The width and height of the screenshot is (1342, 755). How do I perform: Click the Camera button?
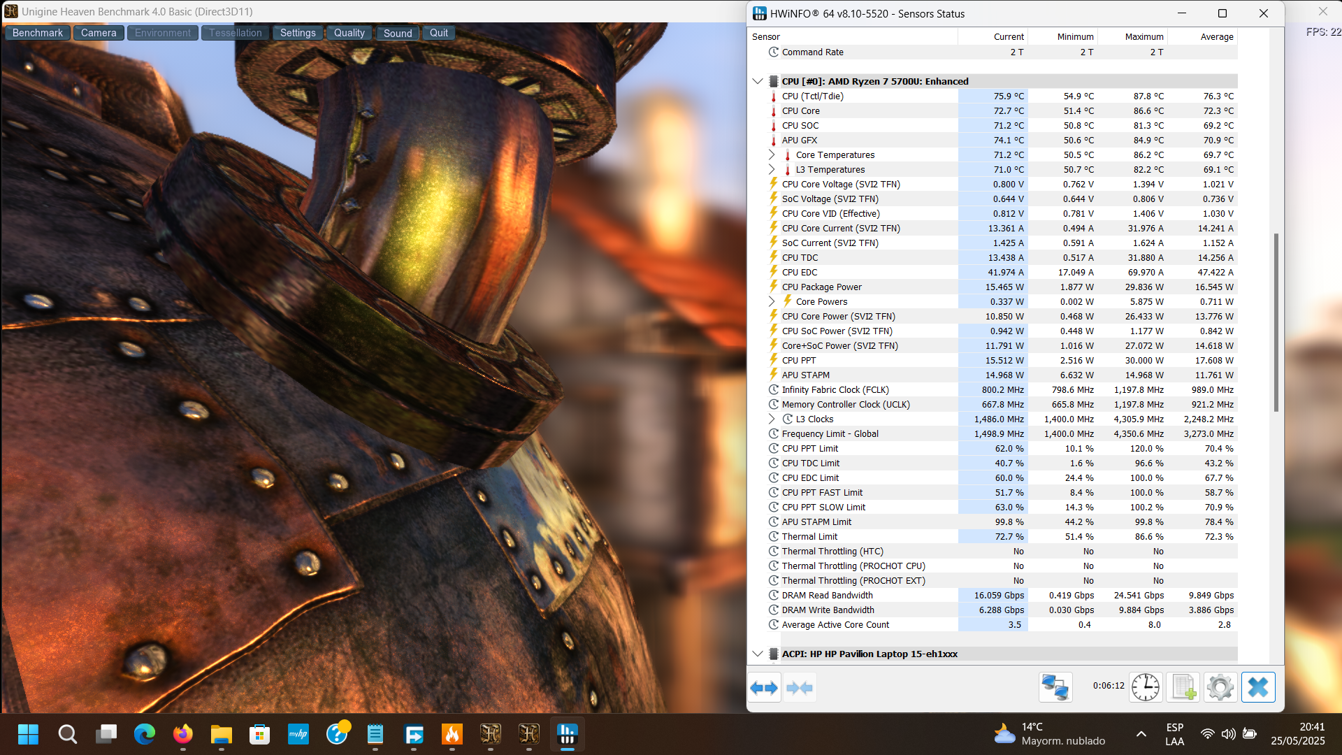[99, 33]
